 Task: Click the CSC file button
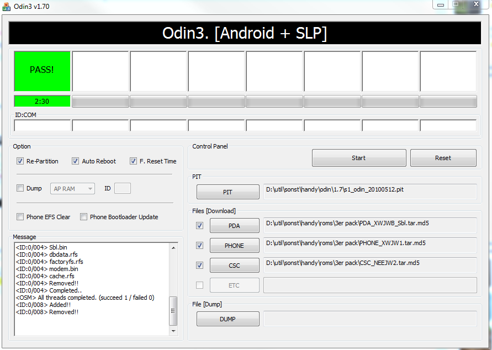(x=234, y=266)
